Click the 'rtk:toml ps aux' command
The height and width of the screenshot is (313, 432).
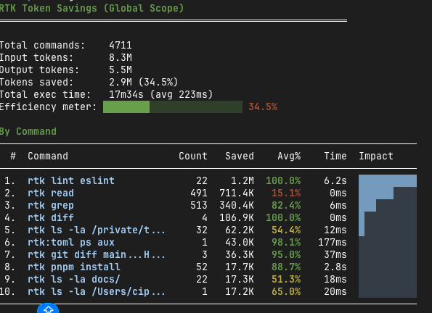tap(71, 242)
